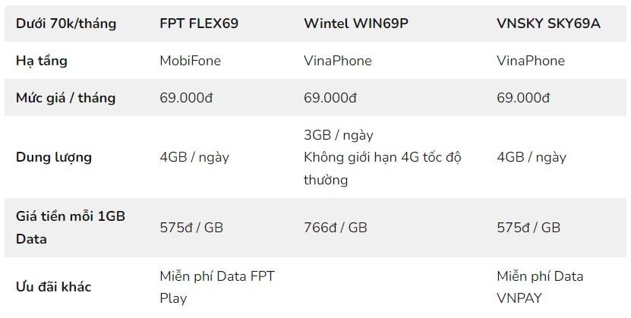This screenshot has height=318, width=631.
Task: Click the "3GB / ngày" data text
Action: click(339, 135)
